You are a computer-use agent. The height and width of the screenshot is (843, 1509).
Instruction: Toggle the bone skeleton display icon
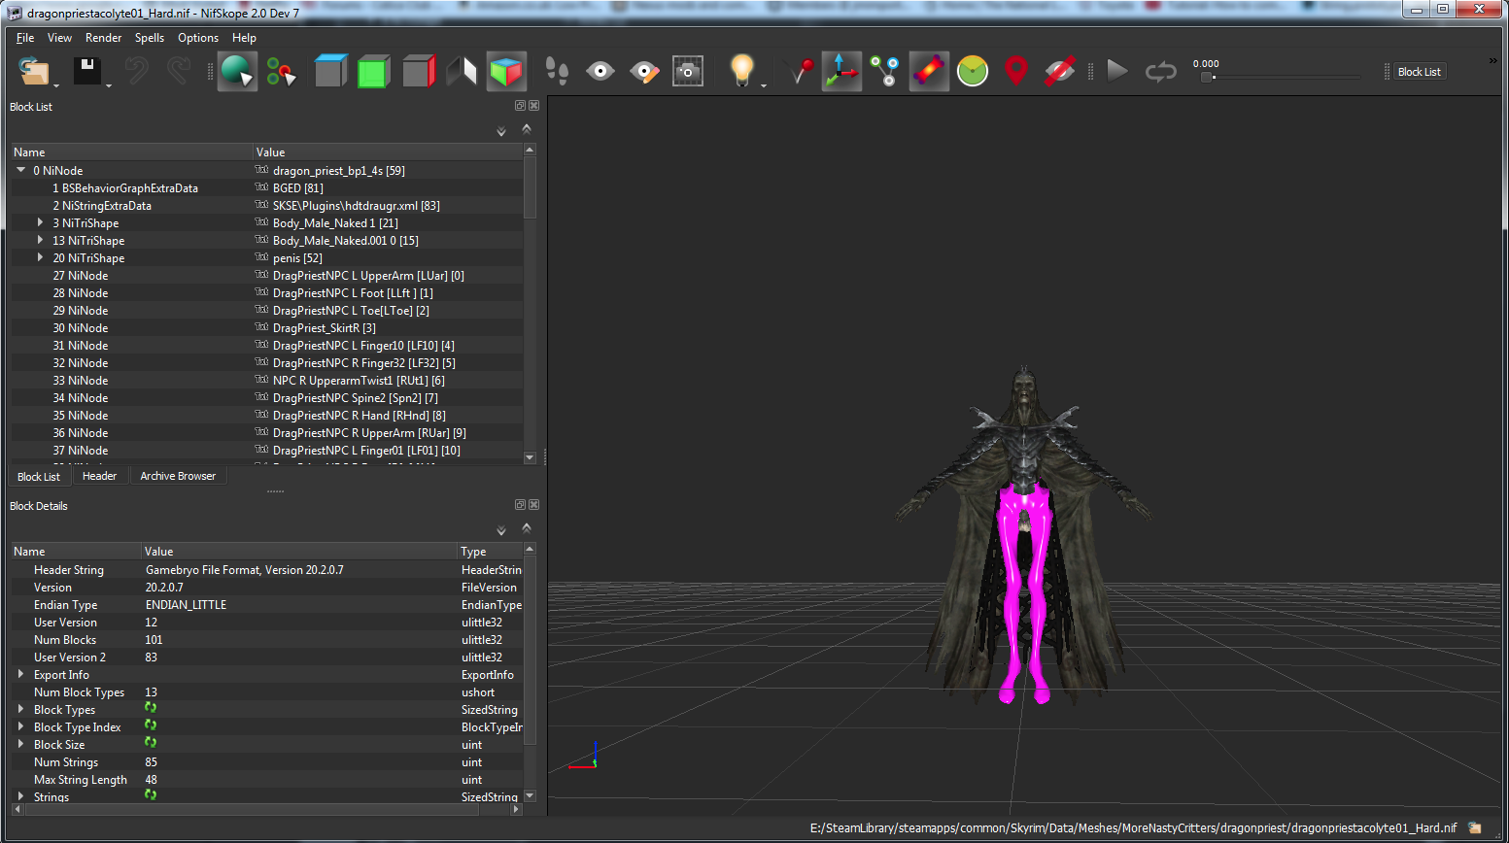click(x=929, y=71)
